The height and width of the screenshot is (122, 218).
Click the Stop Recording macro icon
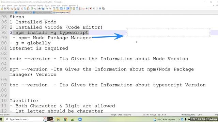point(94,8)
